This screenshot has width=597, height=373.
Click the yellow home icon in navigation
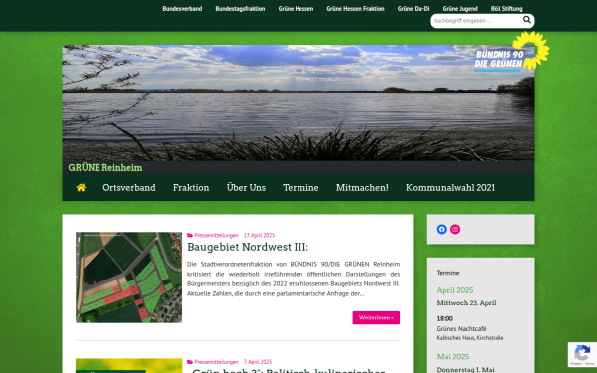point(81,188)
